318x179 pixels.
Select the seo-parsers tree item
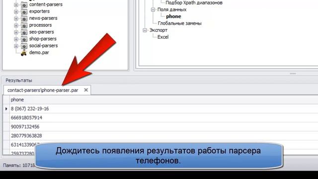pyautogui.click(x=42, y=32)
